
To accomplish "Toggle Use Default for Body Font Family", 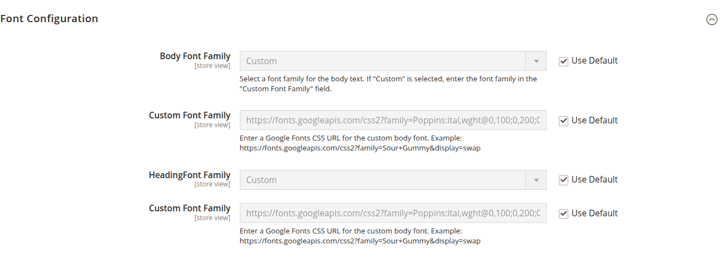I will pyautogui.click(x=564, y=61).
